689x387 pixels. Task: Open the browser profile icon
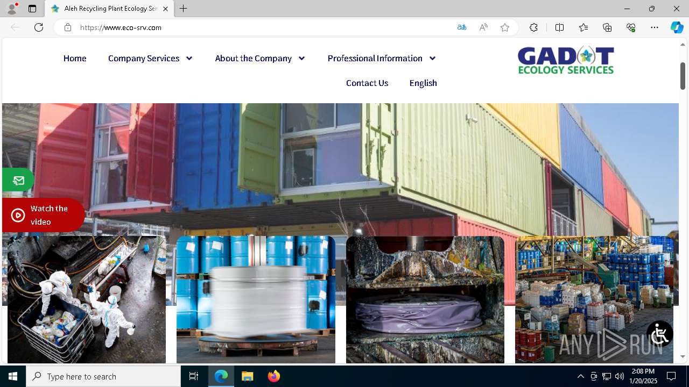12,9
